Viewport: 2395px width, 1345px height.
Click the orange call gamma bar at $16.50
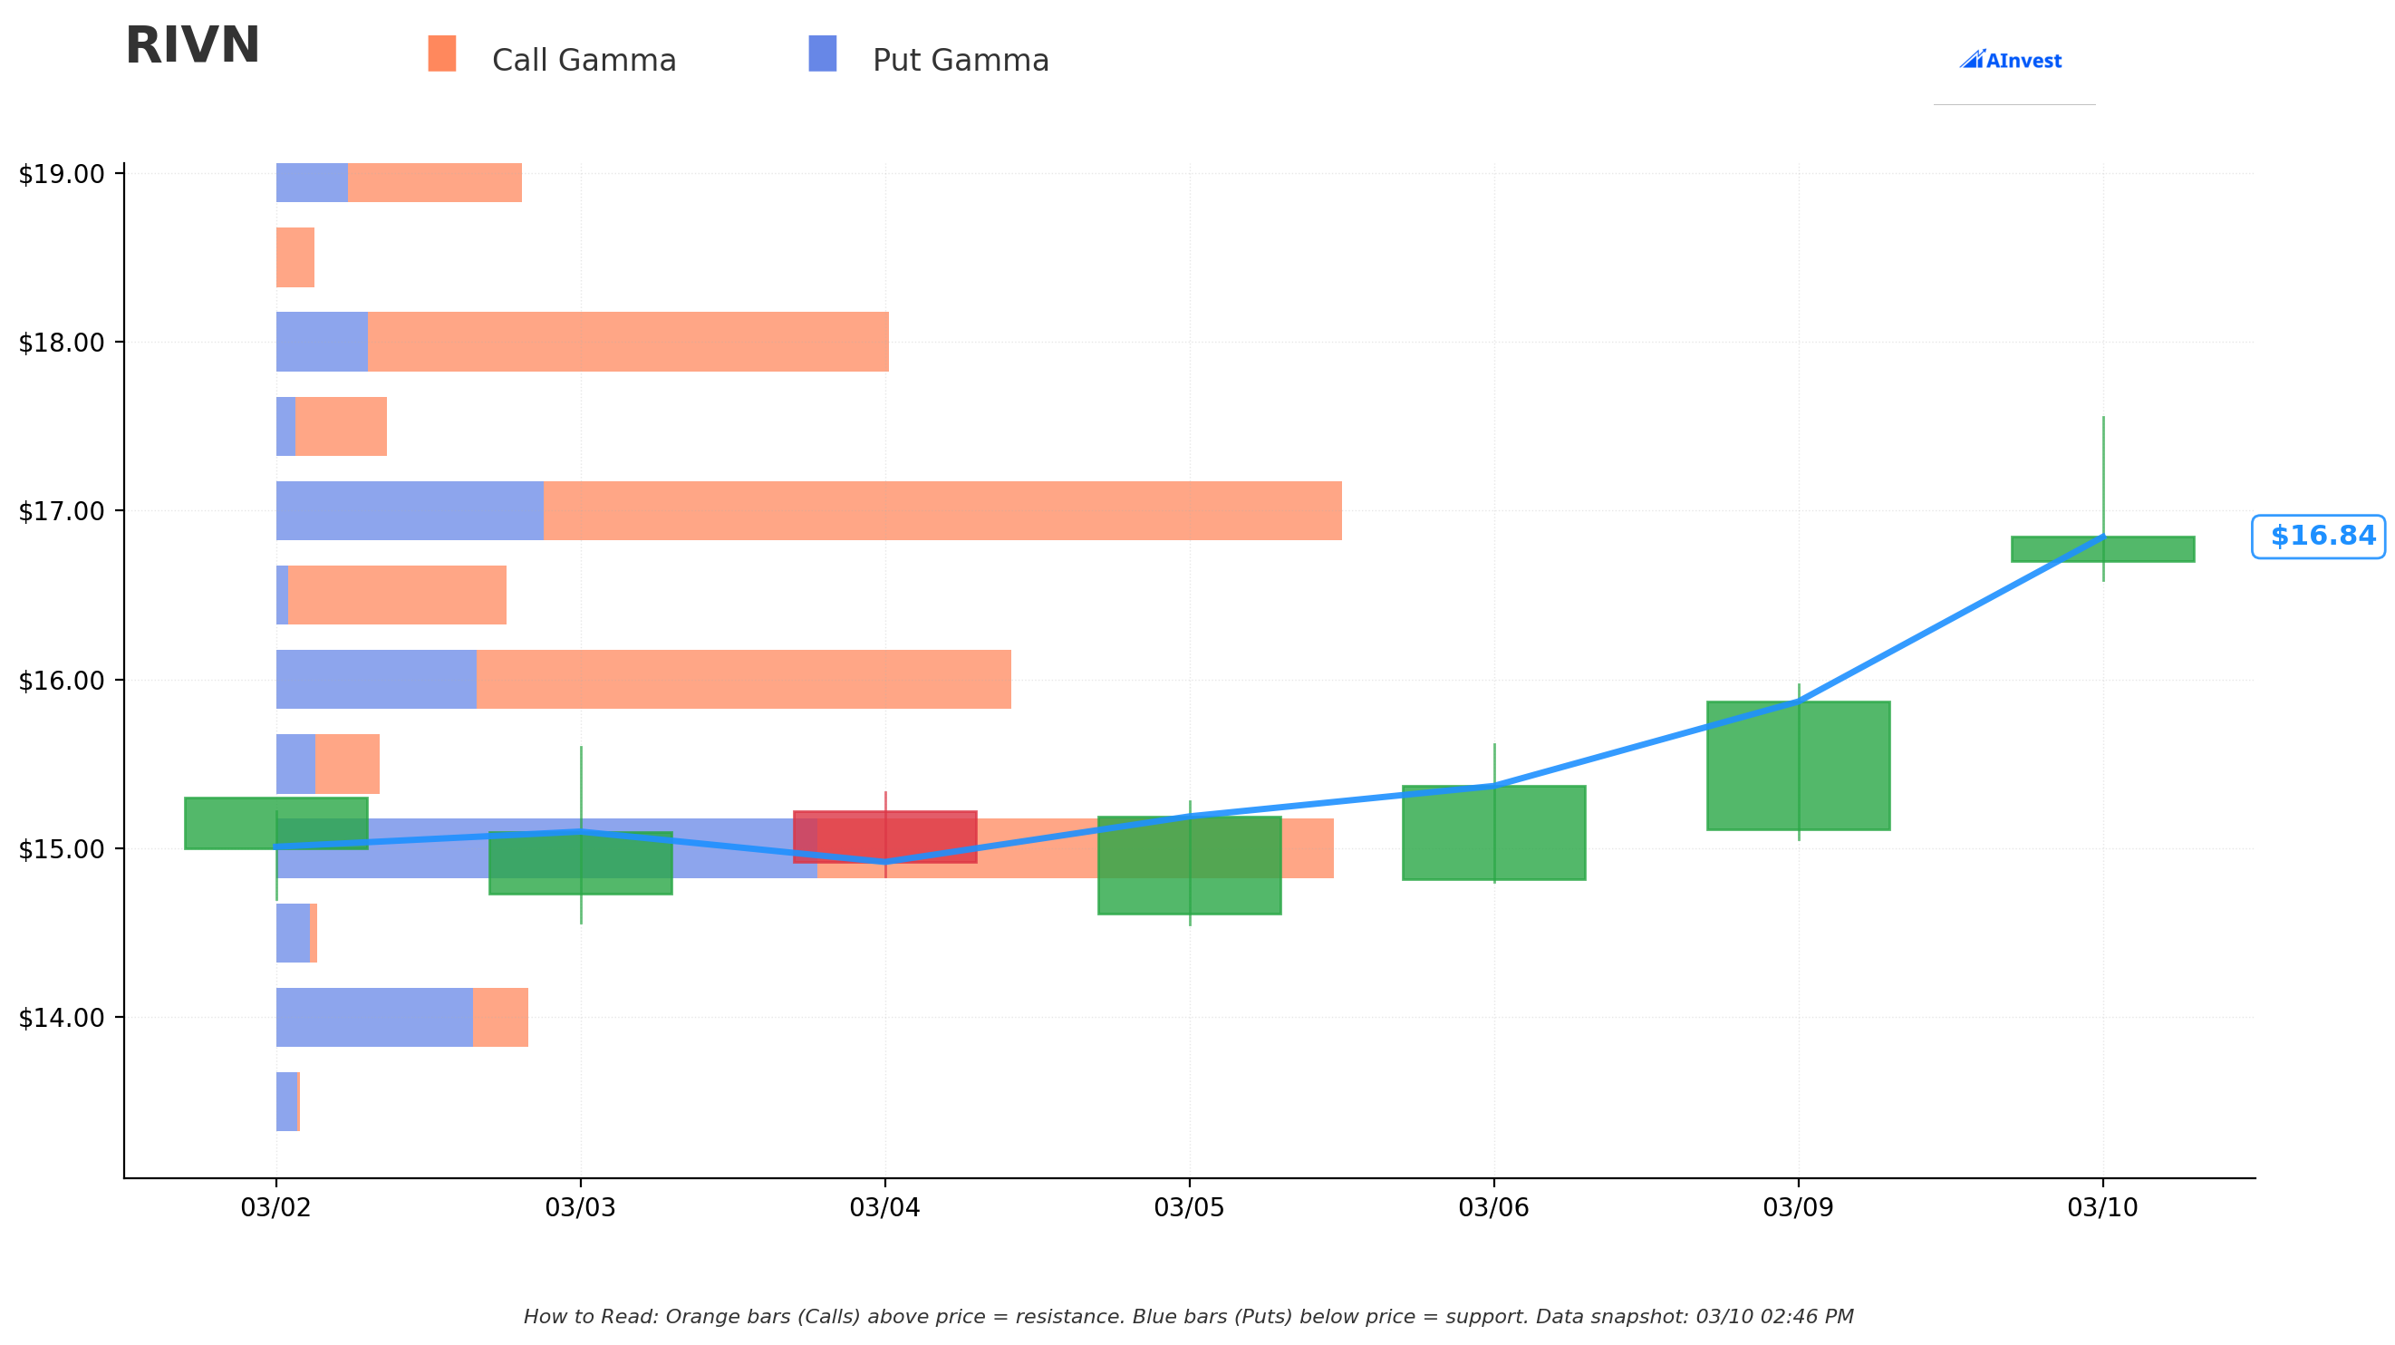pos(397,595)
